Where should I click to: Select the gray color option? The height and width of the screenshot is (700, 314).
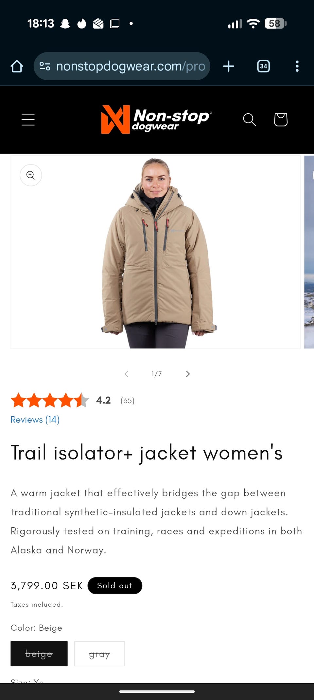[99, 653]
